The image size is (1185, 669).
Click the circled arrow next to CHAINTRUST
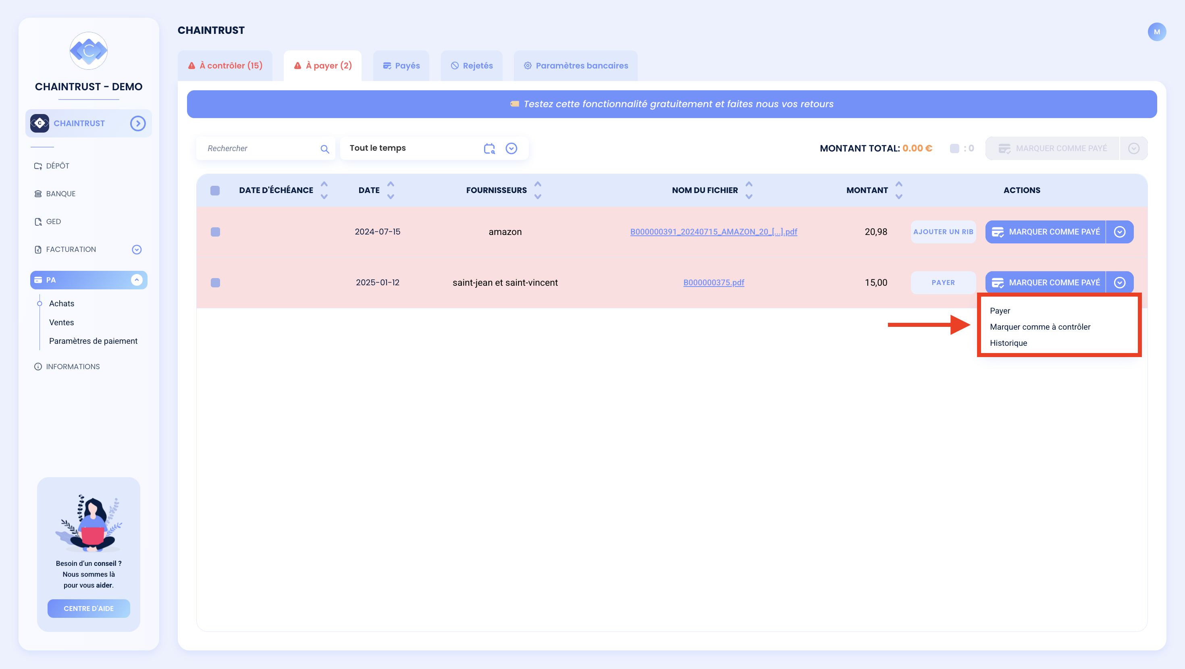point(137,123)
